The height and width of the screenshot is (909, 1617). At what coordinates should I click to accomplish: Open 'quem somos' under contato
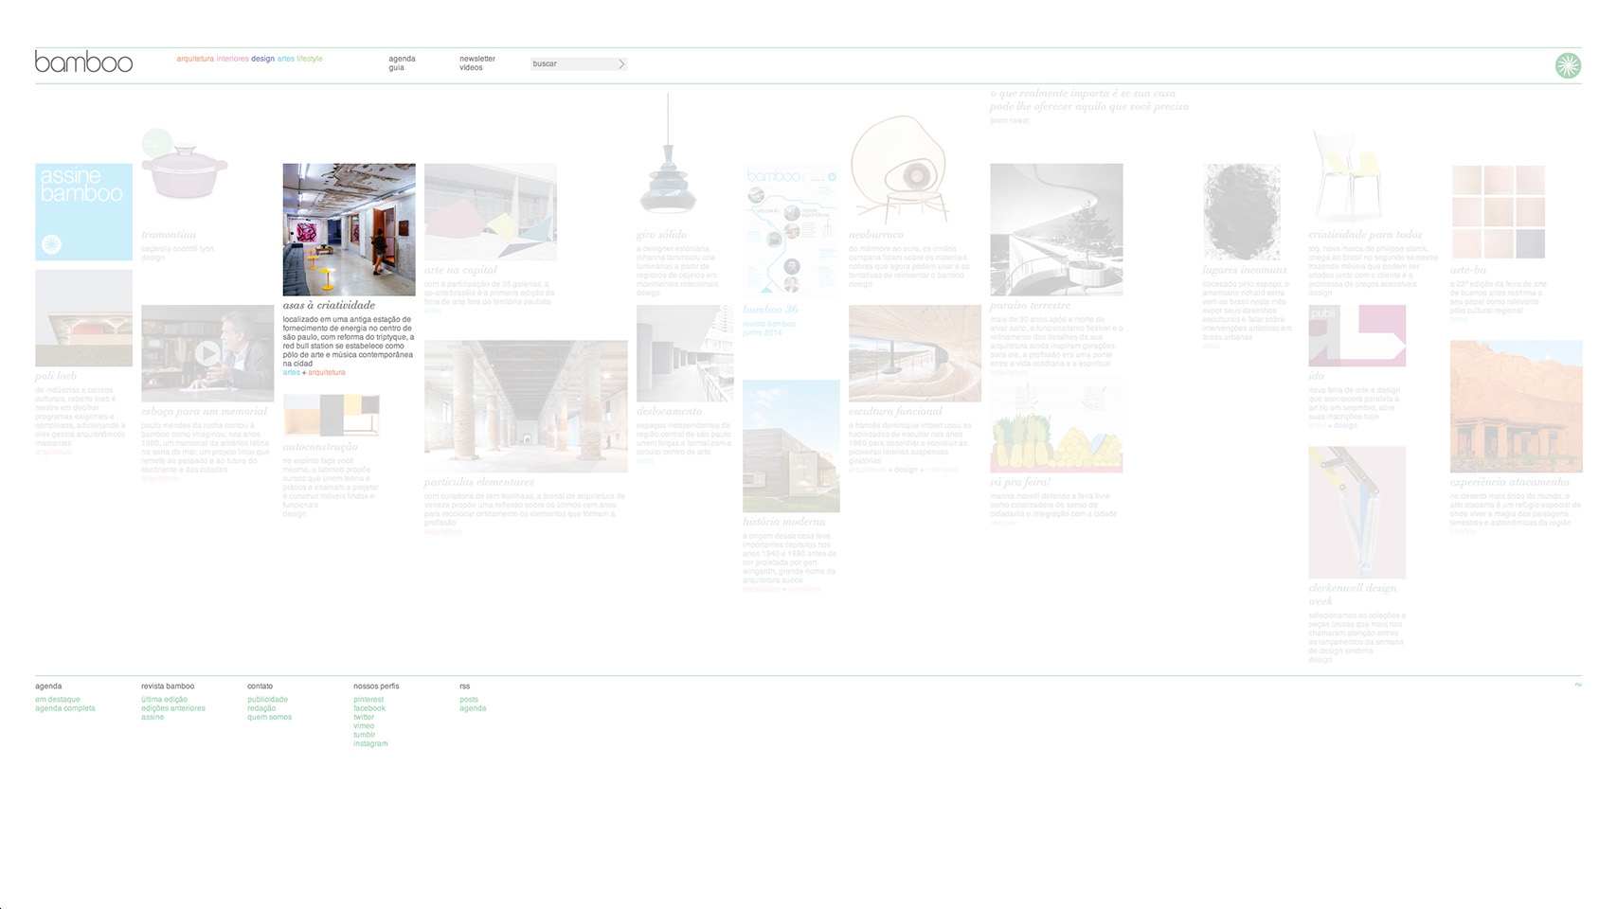coord(268,717)
